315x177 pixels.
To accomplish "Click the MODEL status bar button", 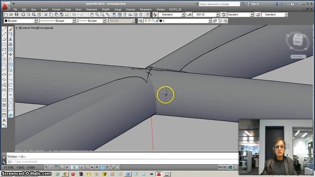I will click(222, 167).
